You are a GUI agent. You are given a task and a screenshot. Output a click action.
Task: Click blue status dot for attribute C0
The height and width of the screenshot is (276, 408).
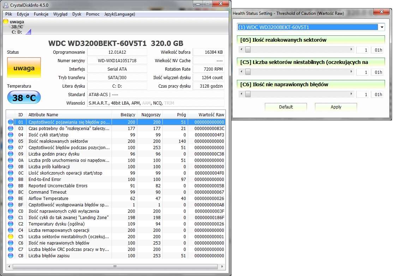click(10, 211)
